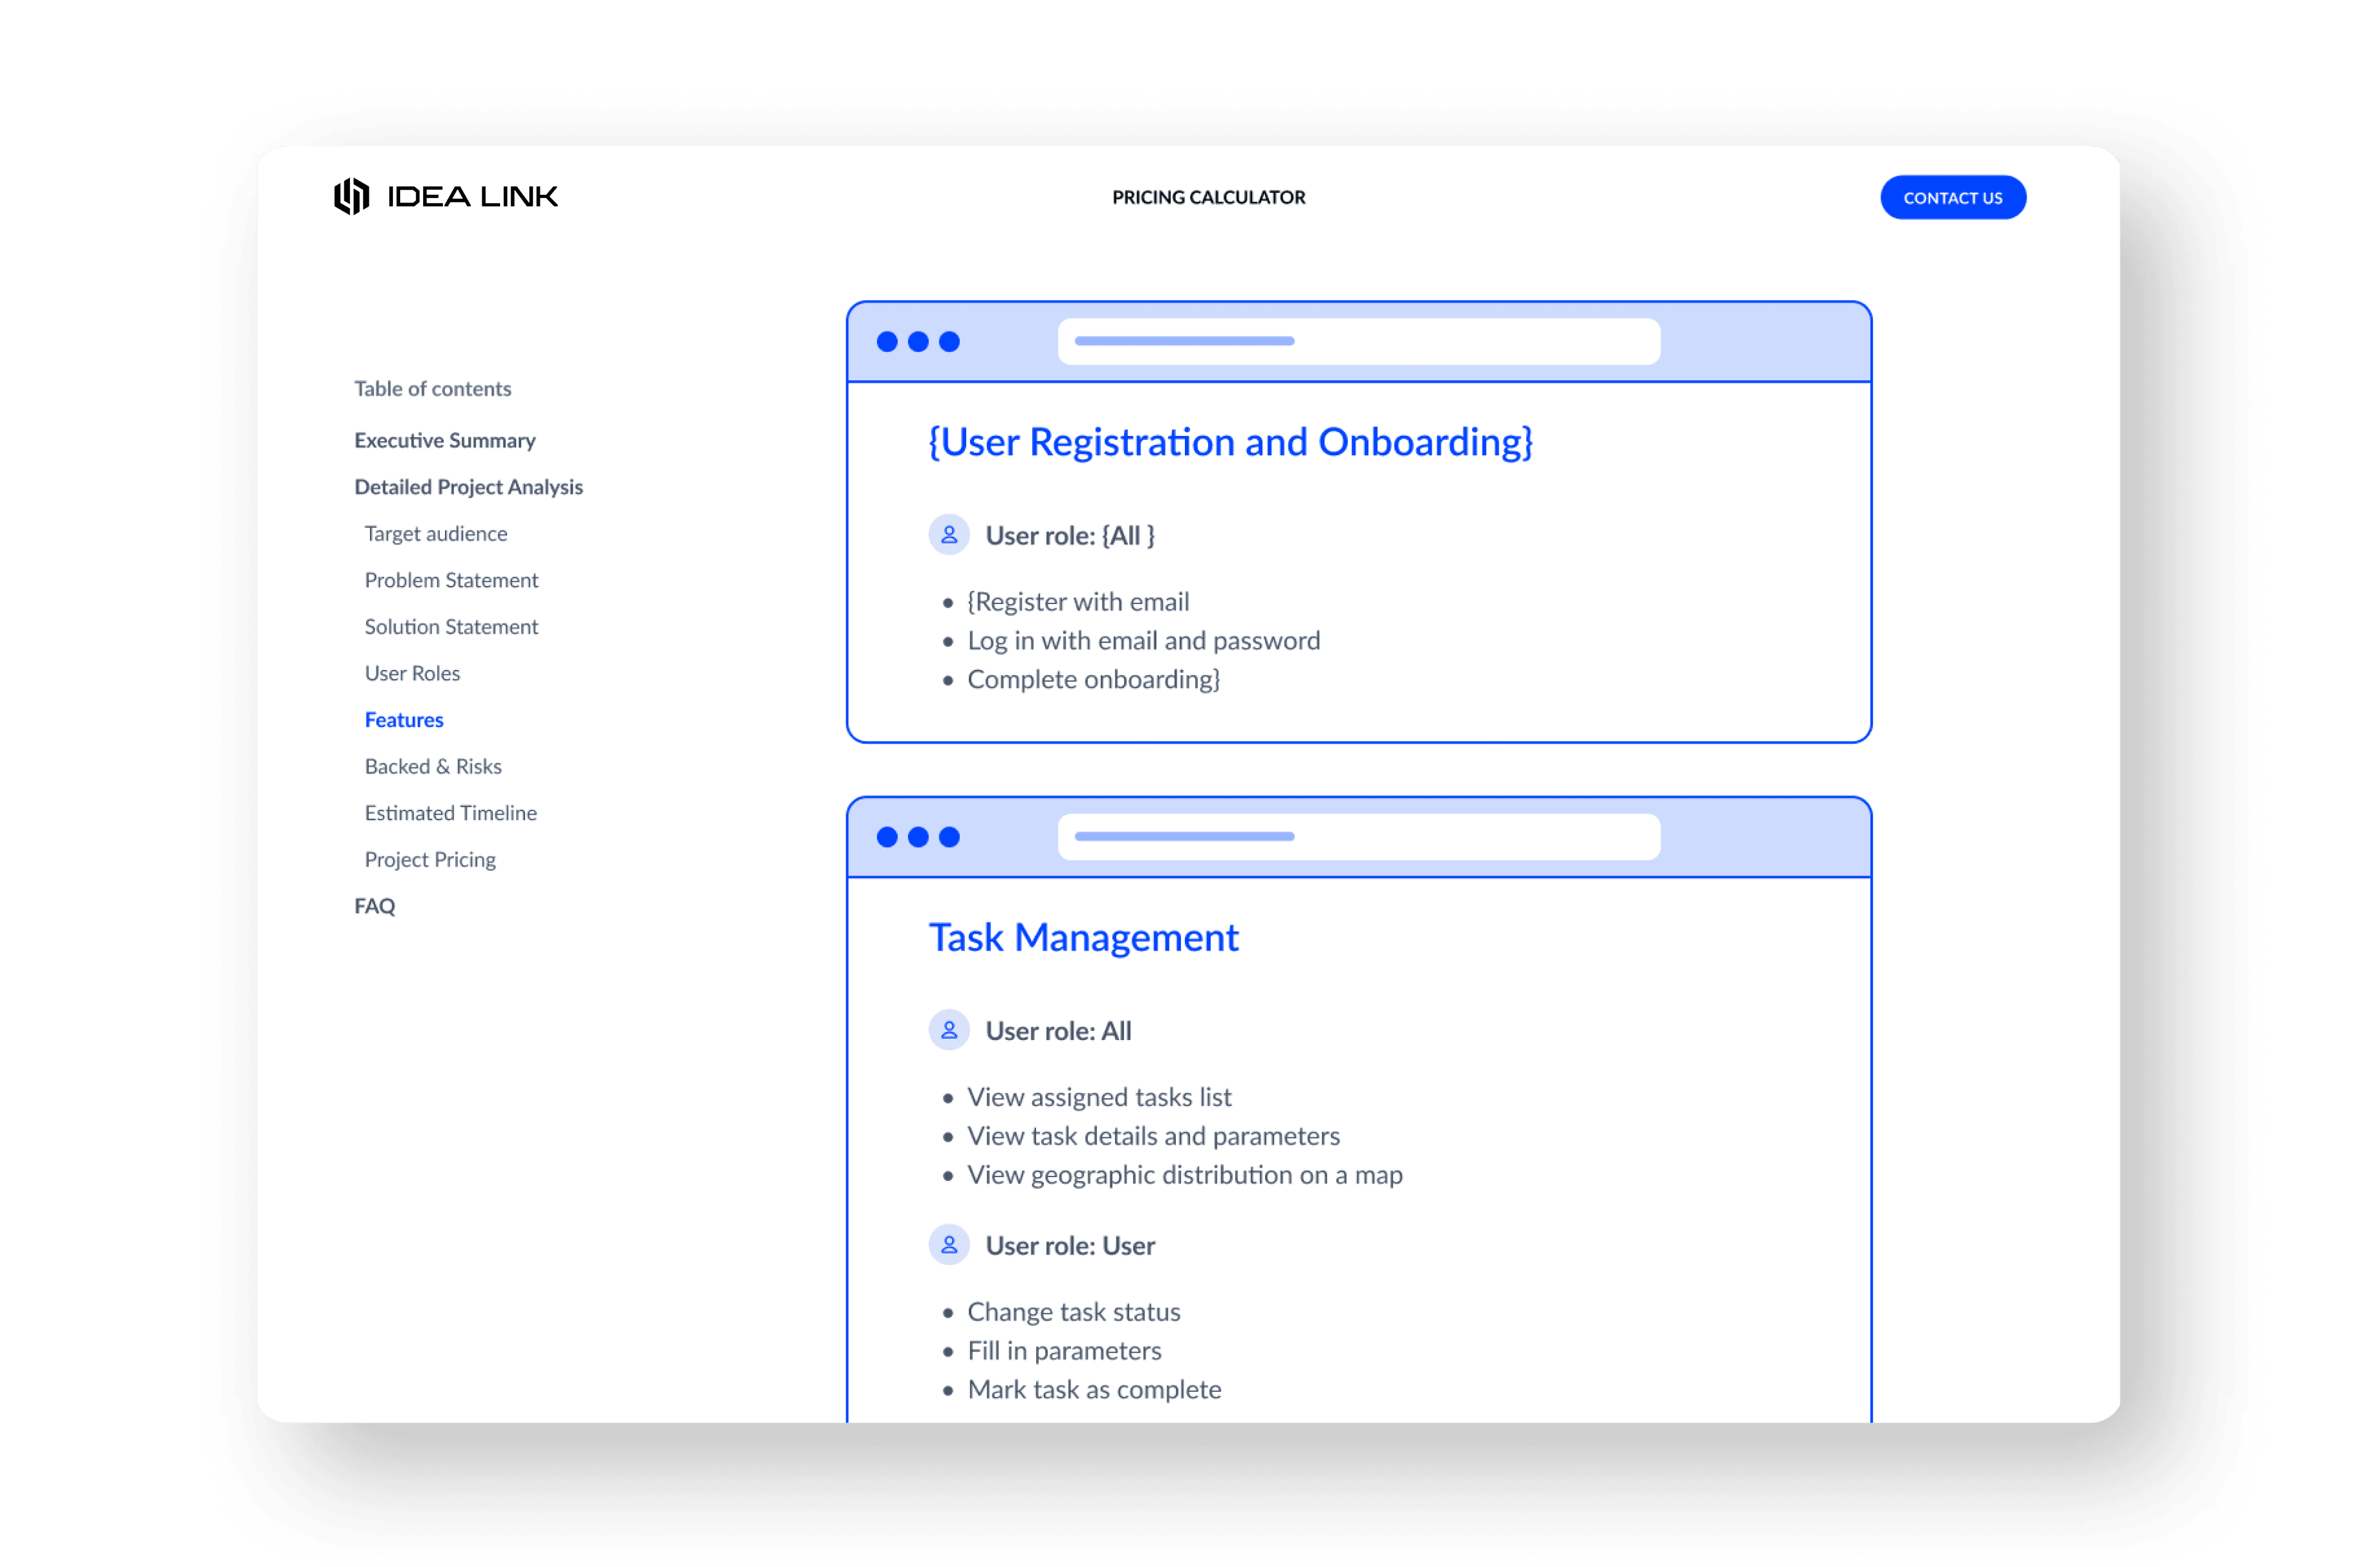Viewport: 2380px width, 1567px height.
Task: Go to the Backed & Risks section
Action: [433, 766]
